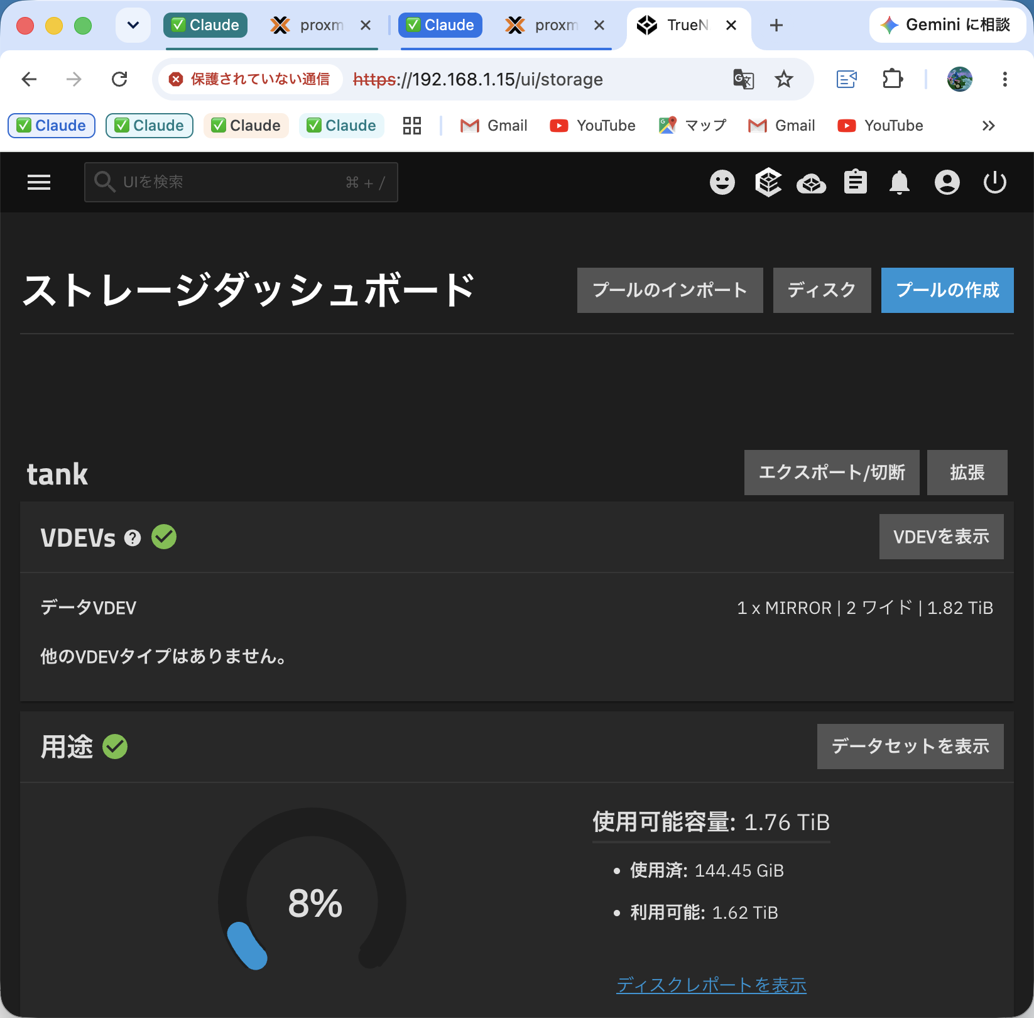The image size is (1034, 1018).
Task: Open the TrueNAS layered-logo status icon
Action: 768,182
